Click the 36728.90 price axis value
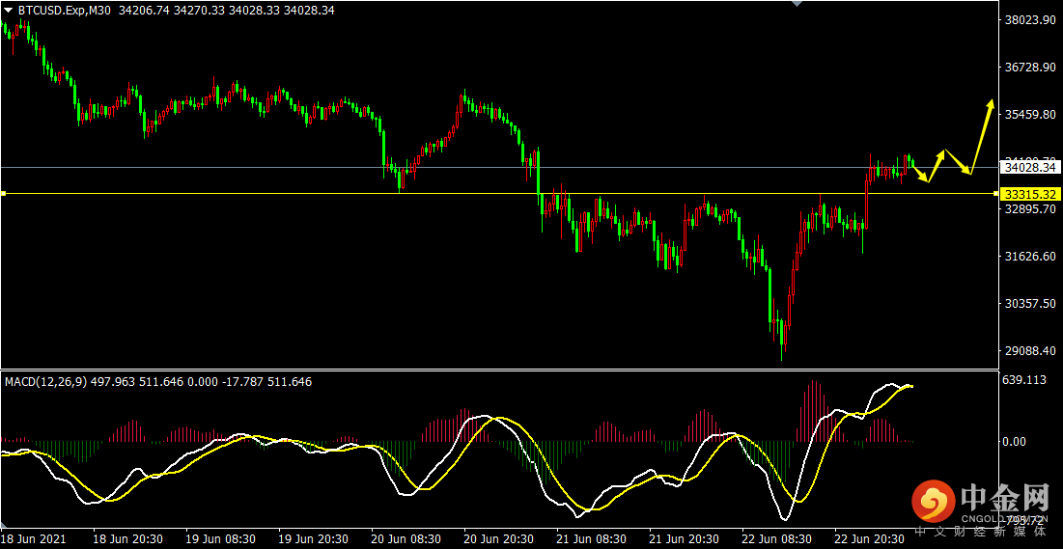The image size is (1063, 549). point(1030,68)
